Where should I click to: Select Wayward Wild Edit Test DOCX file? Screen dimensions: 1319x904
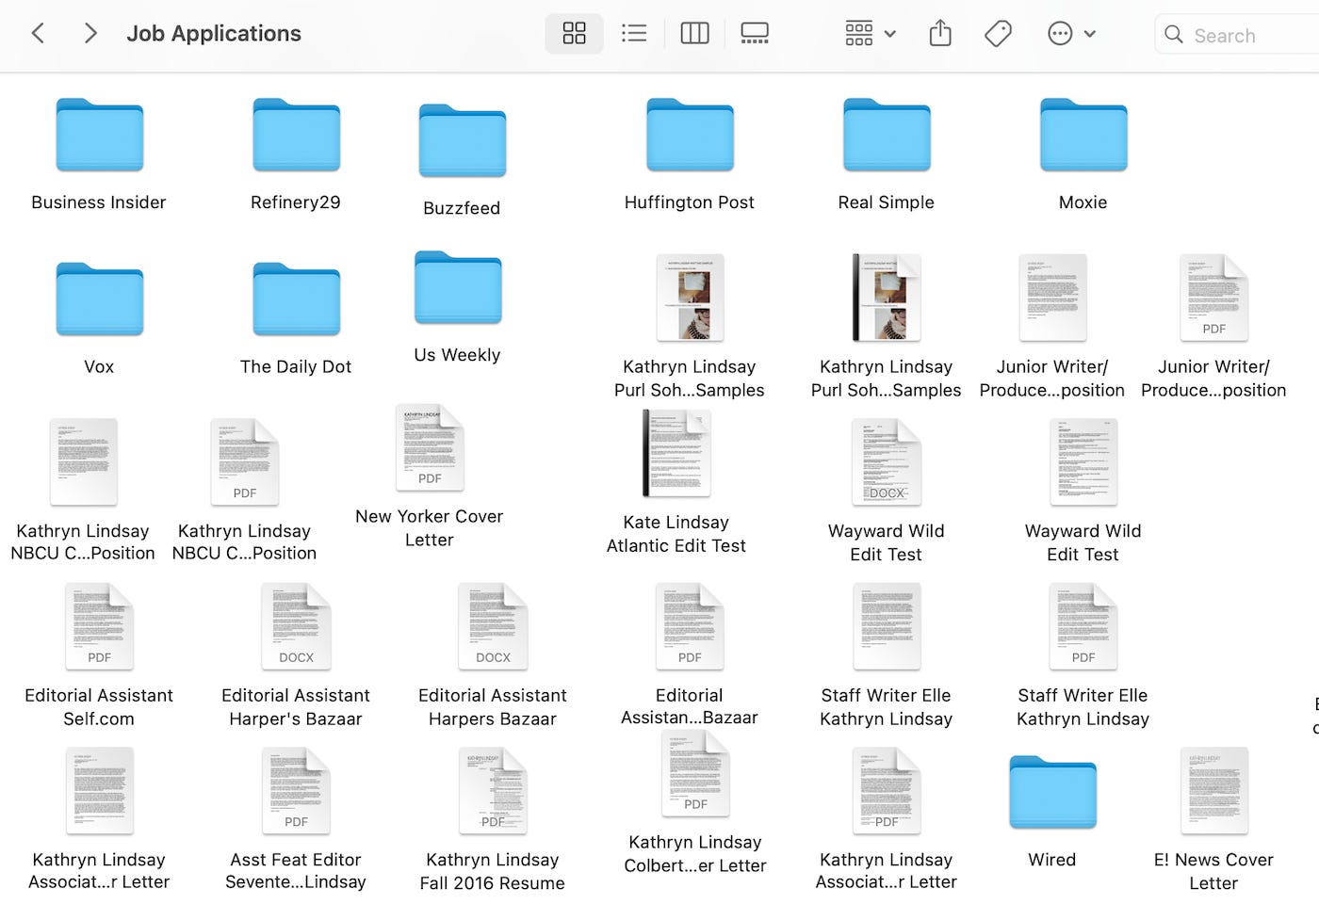(x=887, y=462)
